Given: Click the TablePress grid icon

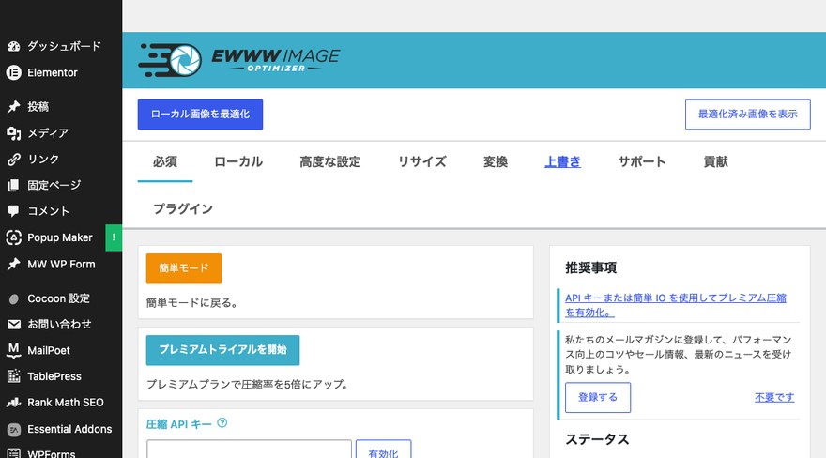Looking at the screenshot, I should [x=14, y=376].
